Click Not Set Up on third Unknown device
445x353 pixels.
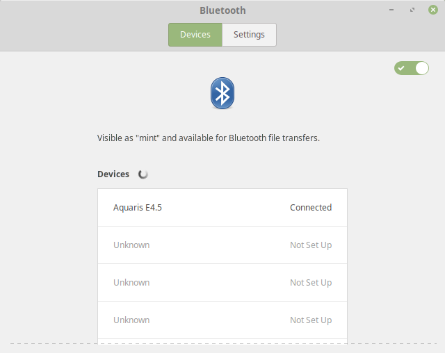311,320
